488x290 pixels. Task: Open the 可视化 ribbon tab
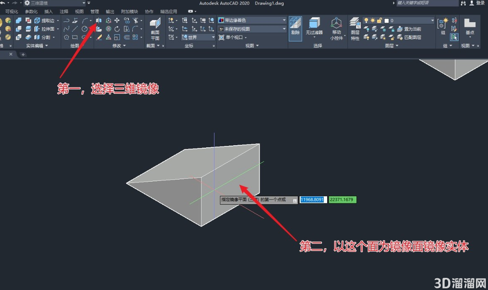(x=11, y=11)
